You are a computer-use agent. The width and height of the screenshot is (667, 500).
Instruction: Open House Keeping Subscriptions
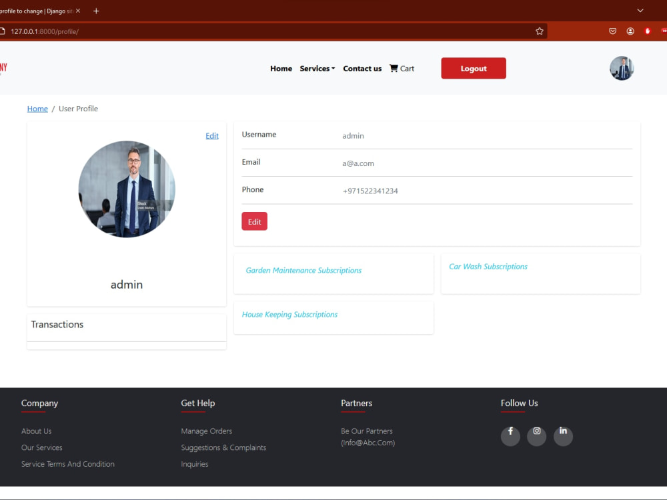tap(289, 315)
